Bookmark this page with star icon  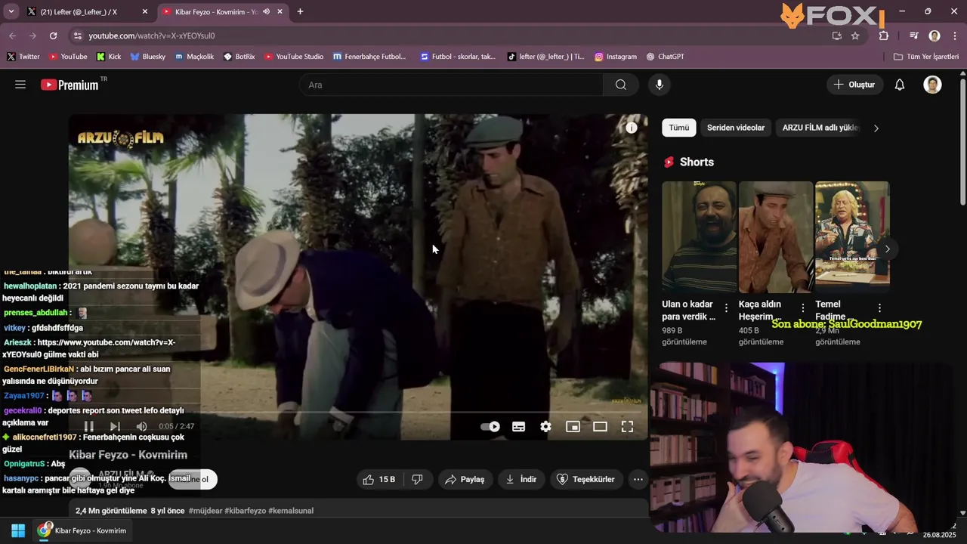coord(855,36)
